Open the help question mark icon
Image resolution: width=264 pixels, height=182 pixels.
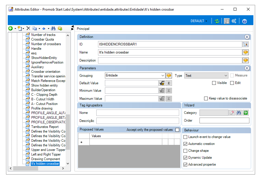point(245,21)
